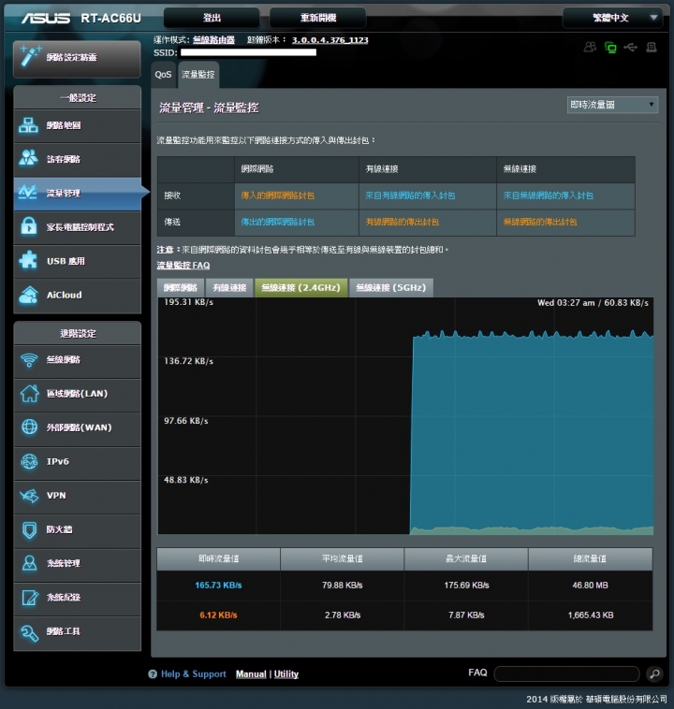Open LAN settings (區域網路) house icon
The width and height of the screenshot is (674, 709).
coord(77,394)
